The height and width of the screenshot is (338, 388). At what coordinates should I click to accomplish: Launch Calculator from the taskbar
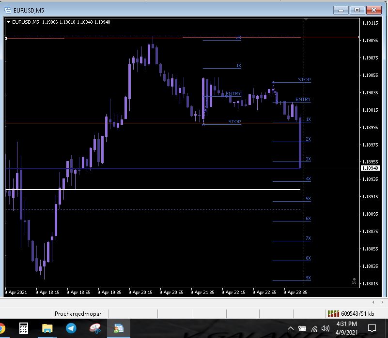point(24,328)
